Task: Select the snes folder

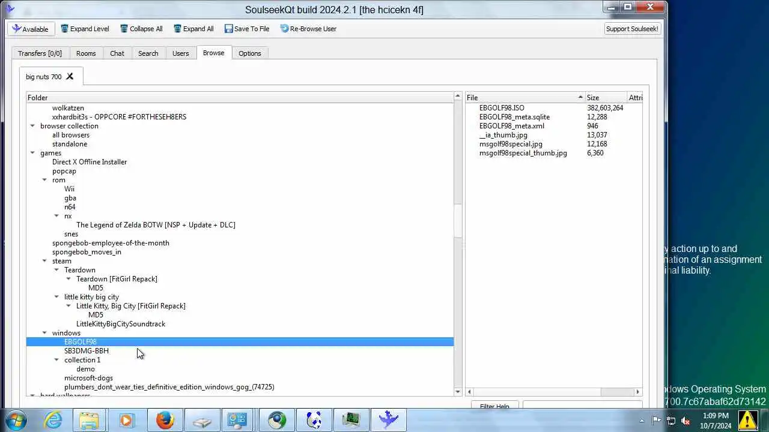Action: tap(71, 234)
